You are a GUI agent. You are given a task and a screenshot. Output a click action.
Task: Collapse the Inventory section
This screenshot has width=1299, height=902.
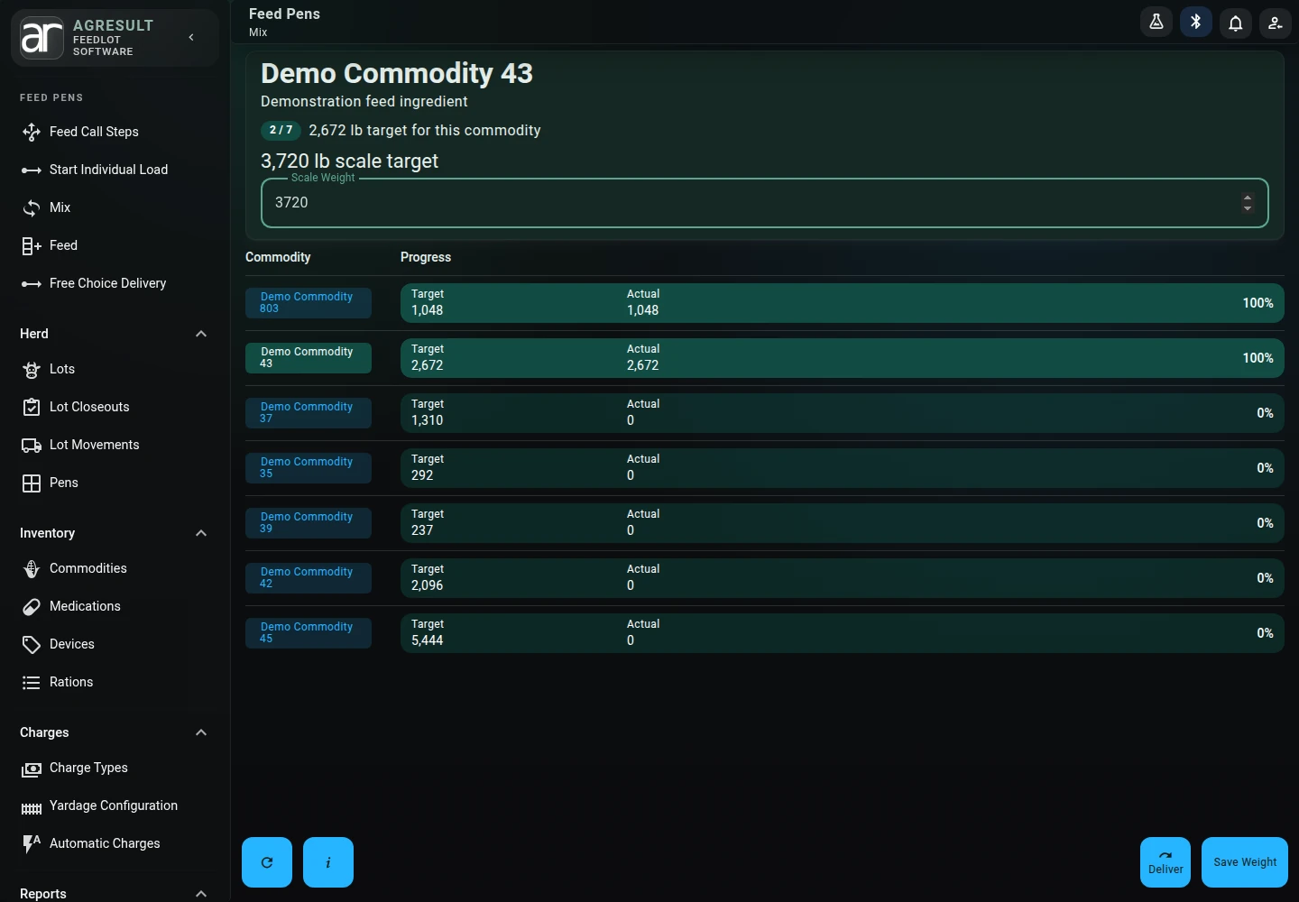pos(201,533)
